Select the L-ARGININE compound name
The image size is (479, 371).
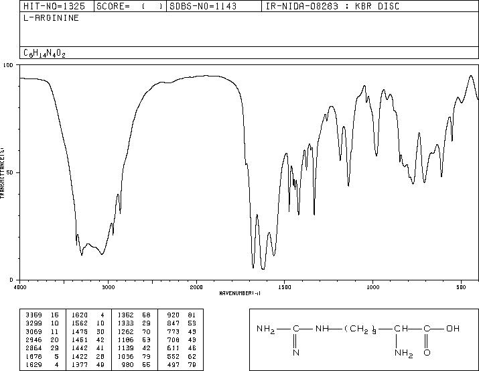[51, 18]
